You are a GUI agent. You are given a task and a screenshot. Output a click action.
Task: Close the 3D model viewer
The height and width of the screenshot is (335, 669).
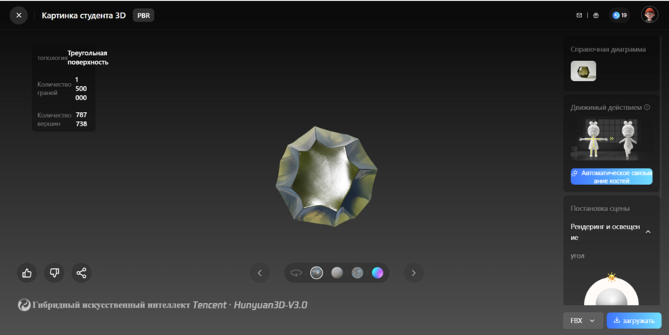[x=19, y=16]
